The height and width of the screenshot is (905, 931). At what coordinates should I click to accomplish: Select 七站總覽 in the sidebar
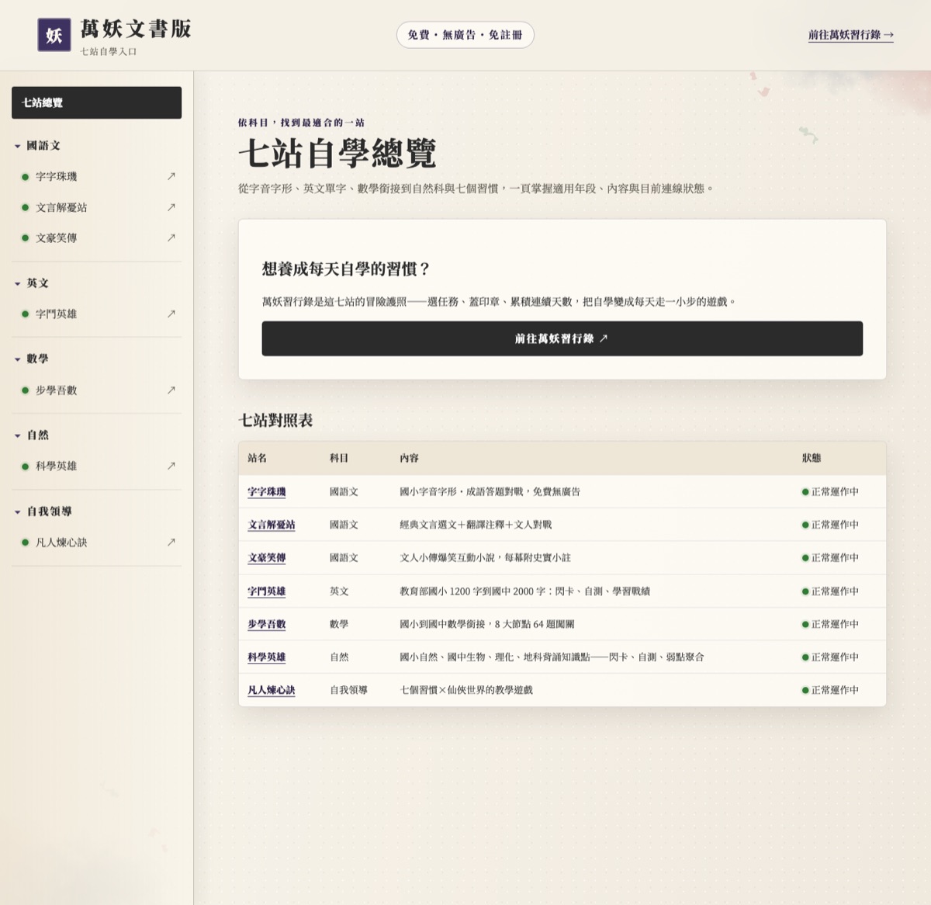pyautogui.click(x=96, y=102)
